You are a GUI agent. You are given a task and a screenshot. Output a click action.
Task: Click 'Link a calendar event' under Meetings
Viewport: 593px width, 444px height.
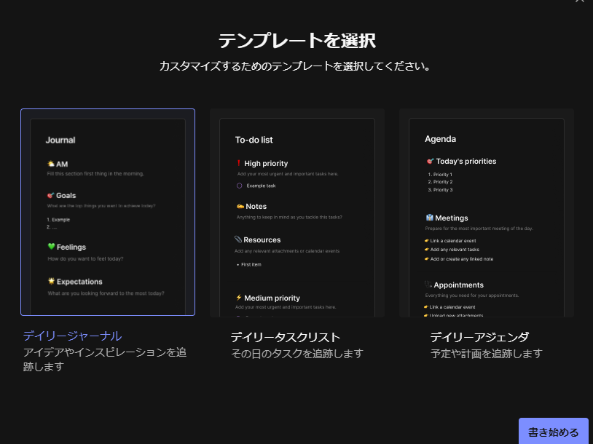452,241
